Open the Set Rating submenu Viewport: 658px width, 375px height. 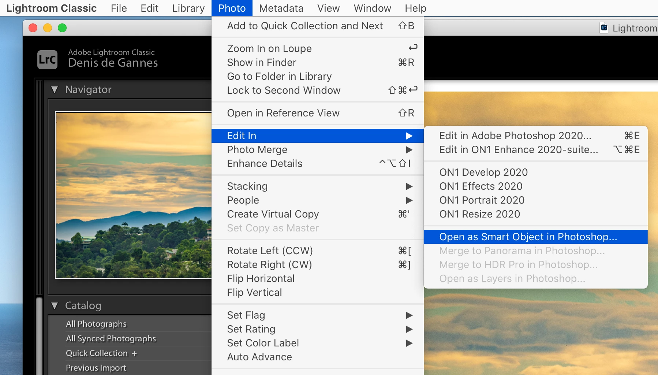tap(318, 329)
